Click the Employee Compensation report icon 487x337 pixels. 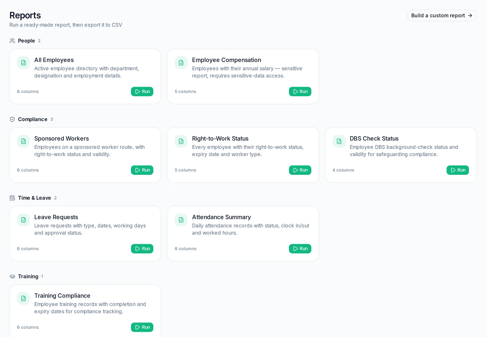[x=181, y=63]
